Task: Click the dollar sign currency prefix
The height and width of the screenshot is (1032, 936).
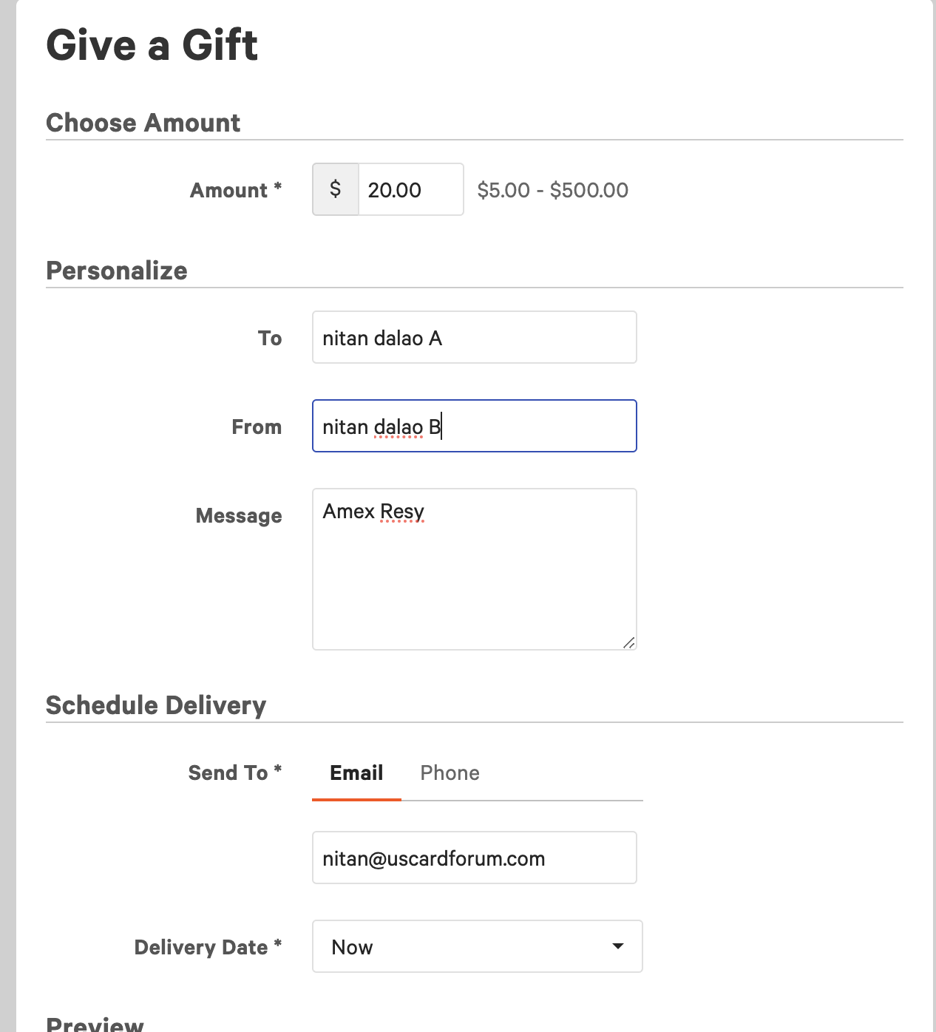Action: pos(336,190)
